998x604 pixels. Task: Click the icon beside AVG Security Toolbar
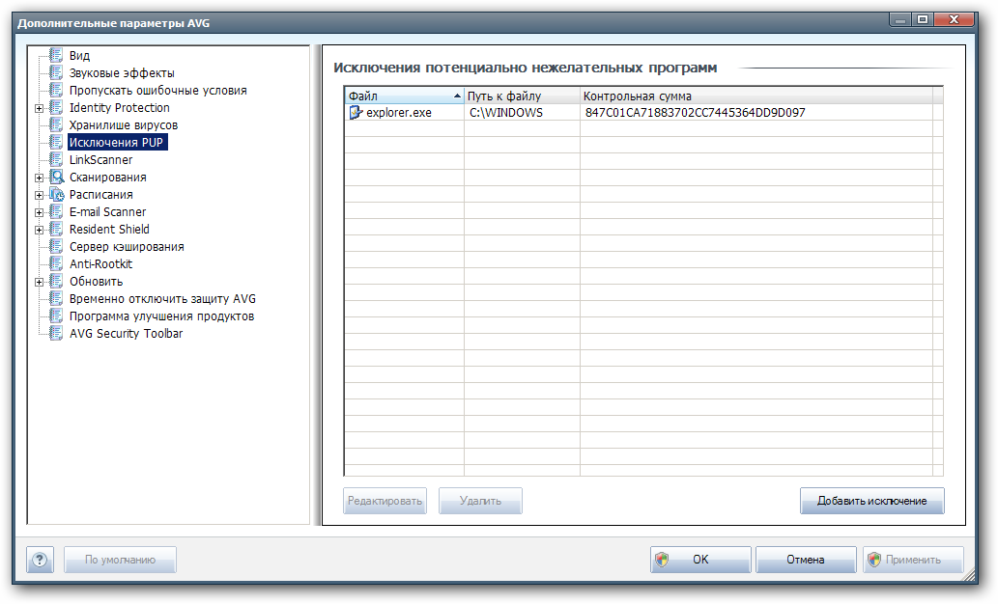(x=56, y=333)
